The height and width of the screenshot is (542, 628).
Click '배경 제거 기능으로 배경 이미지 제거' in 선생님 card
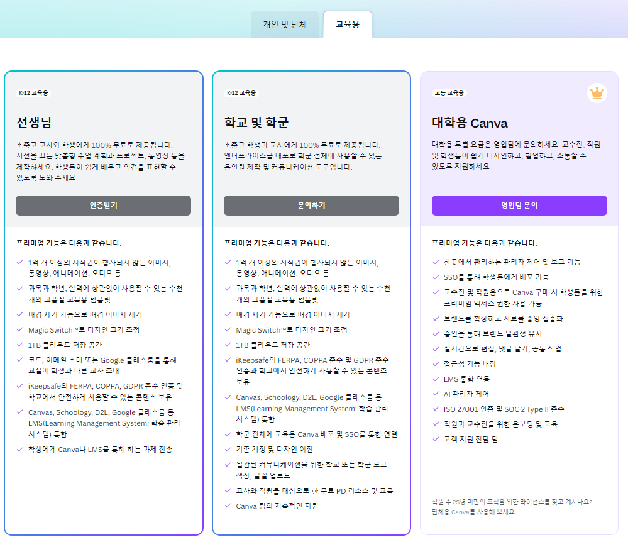[85, 315]
